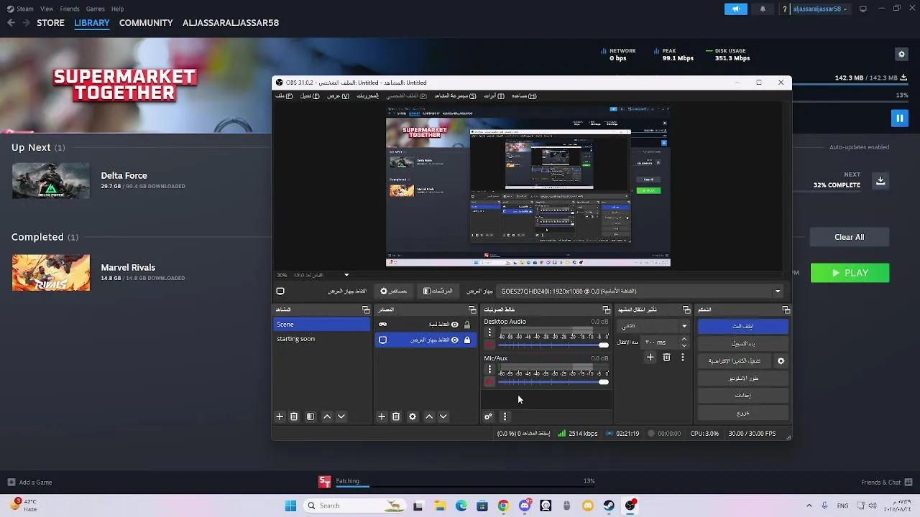Viewport: 920px width, 517px height.
Task: Toggle lock on game capture source
Action: (x=467, y=325)
